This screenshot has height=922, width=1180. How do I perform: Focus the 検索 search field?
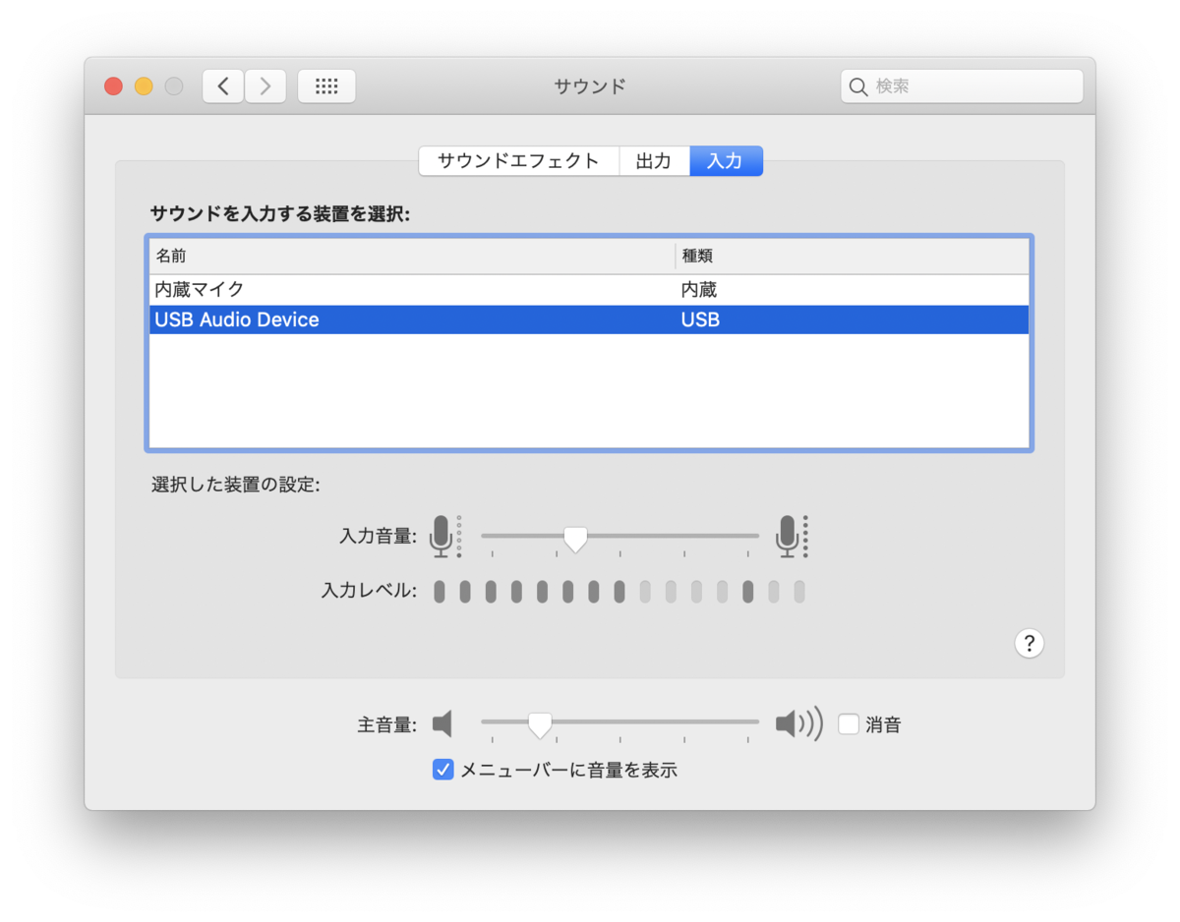pos(962,86)
